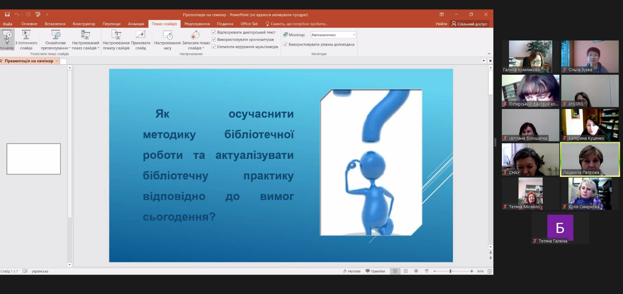Start slideshow from quick access toolbar icon
623x294 pixels.
click(38, 14)
